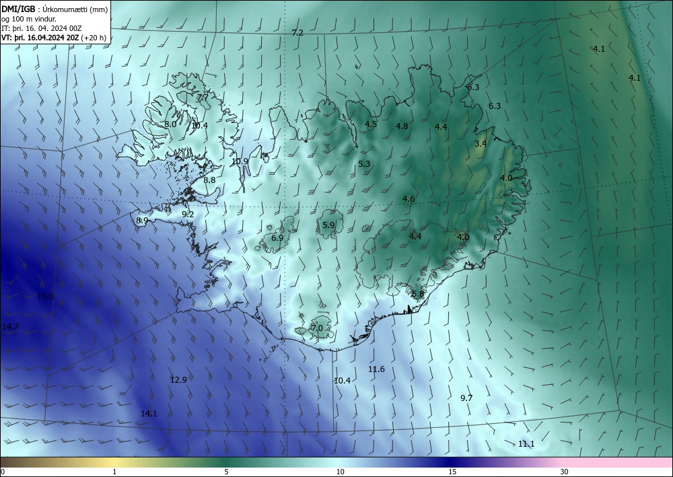The width and height of the screenshot is (673, 477).
Task: Click the 7.7 value in the Westfjords
Action: (x=203, y=98)
